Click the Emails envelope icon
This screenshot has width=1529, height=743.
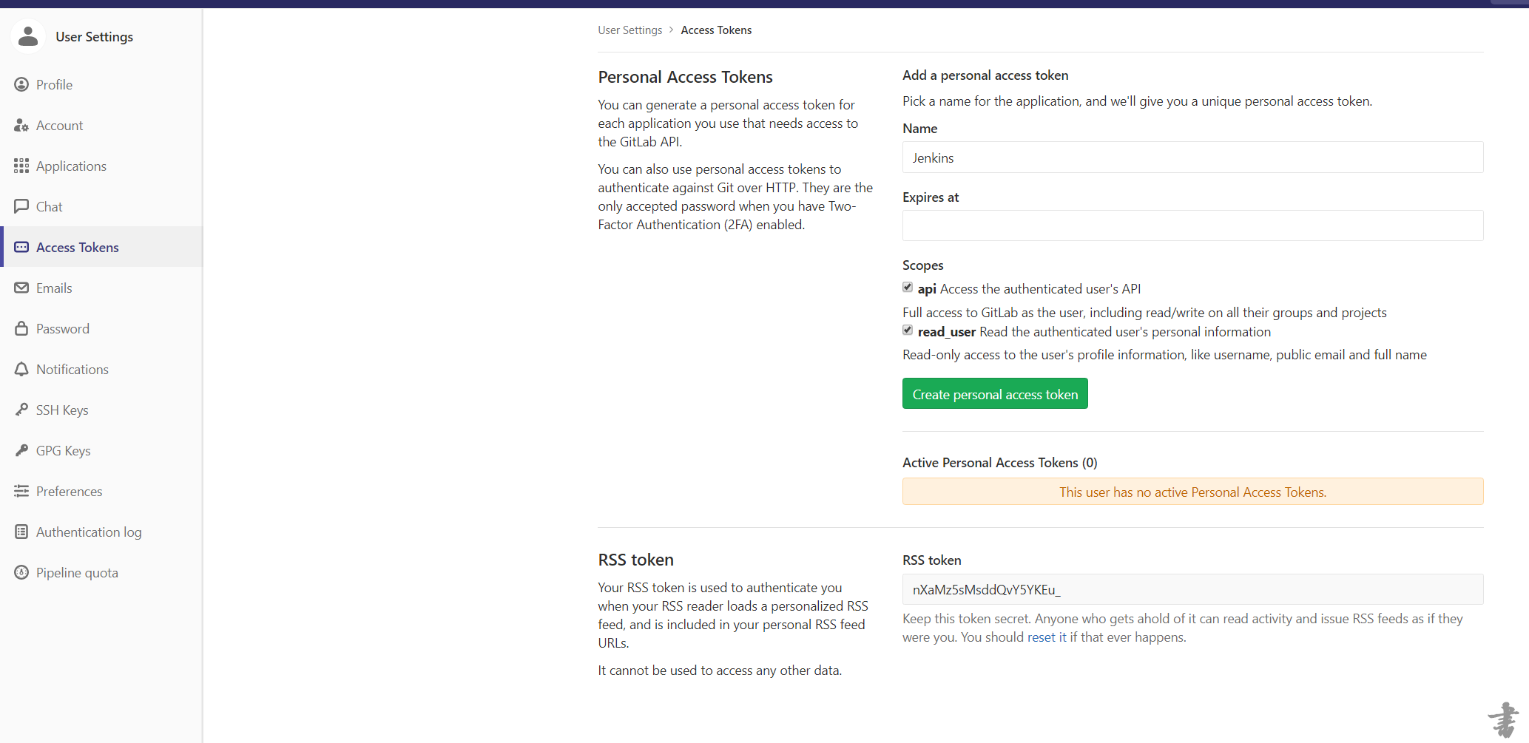tap(21, 288)
